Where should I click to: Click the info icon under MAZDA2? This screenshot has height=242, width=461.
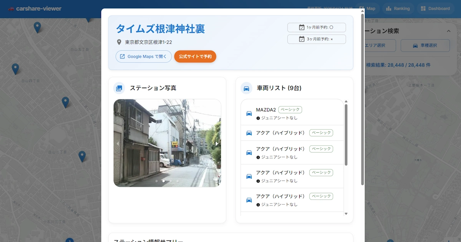pyautogui.click(x=258, y=118)
